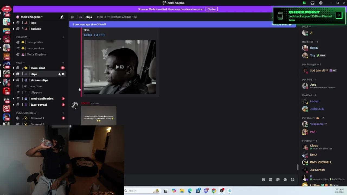Select the server with 983 badge
This screenshot has height=195, width=347.
7,91
